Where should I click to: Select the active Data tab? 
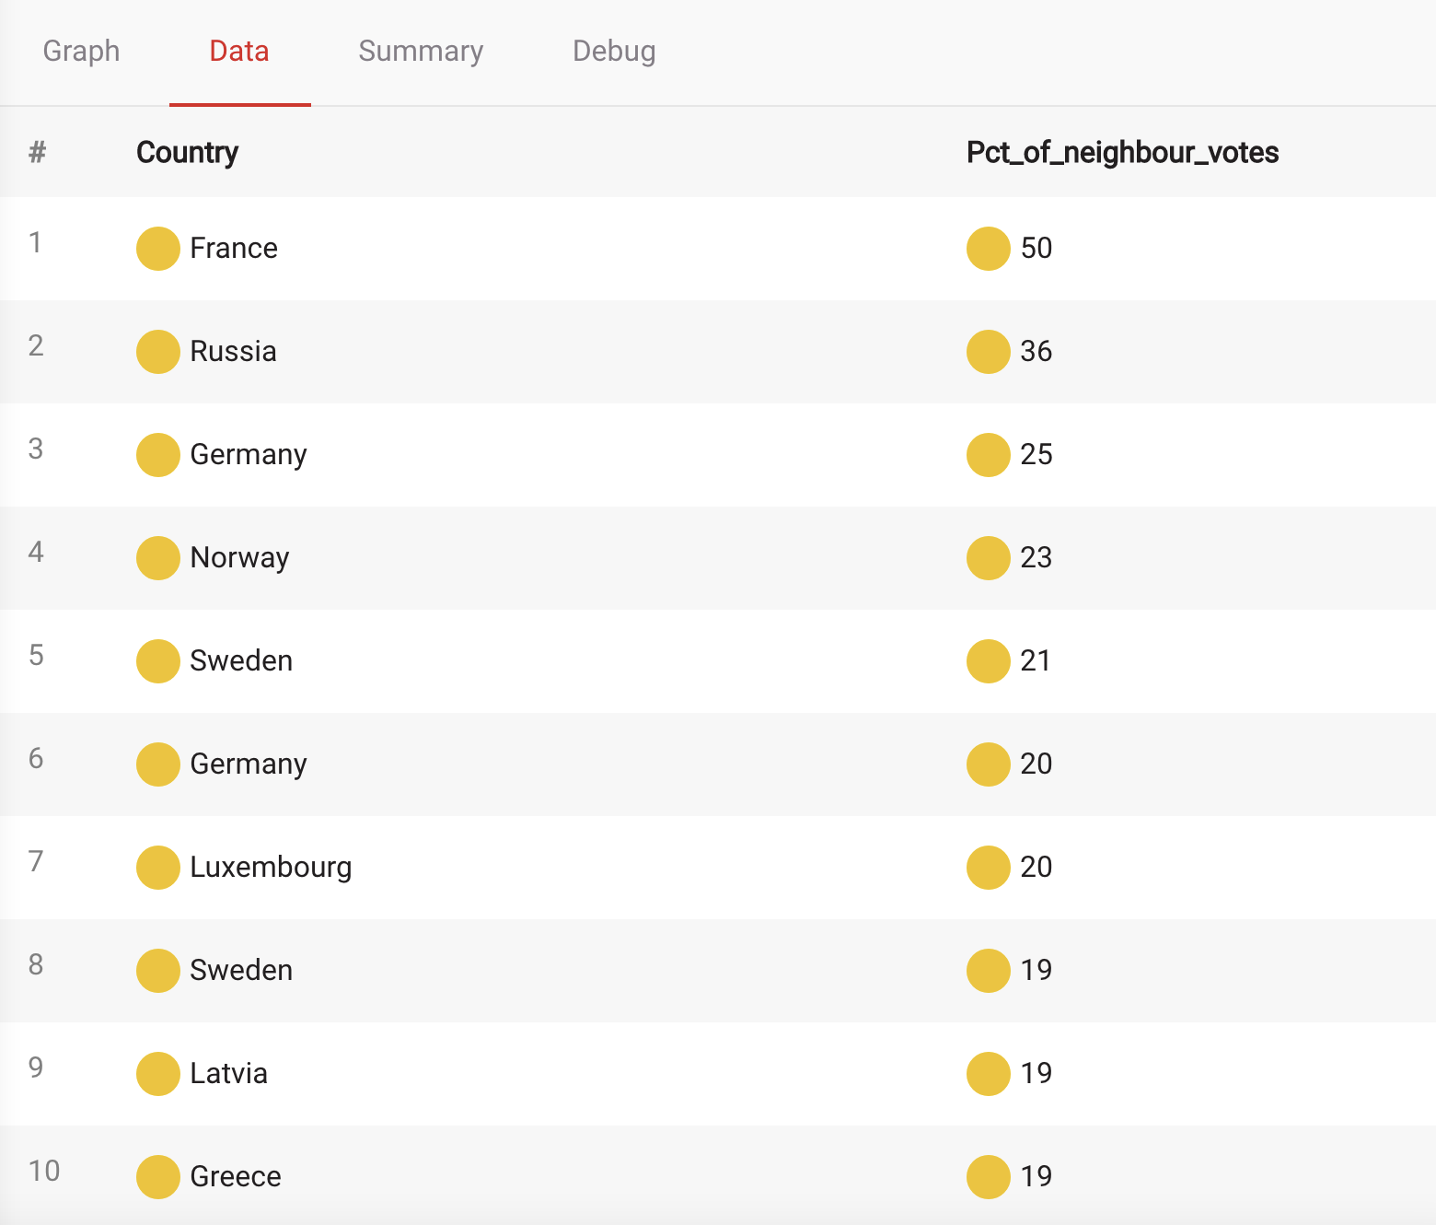point(239,52)
